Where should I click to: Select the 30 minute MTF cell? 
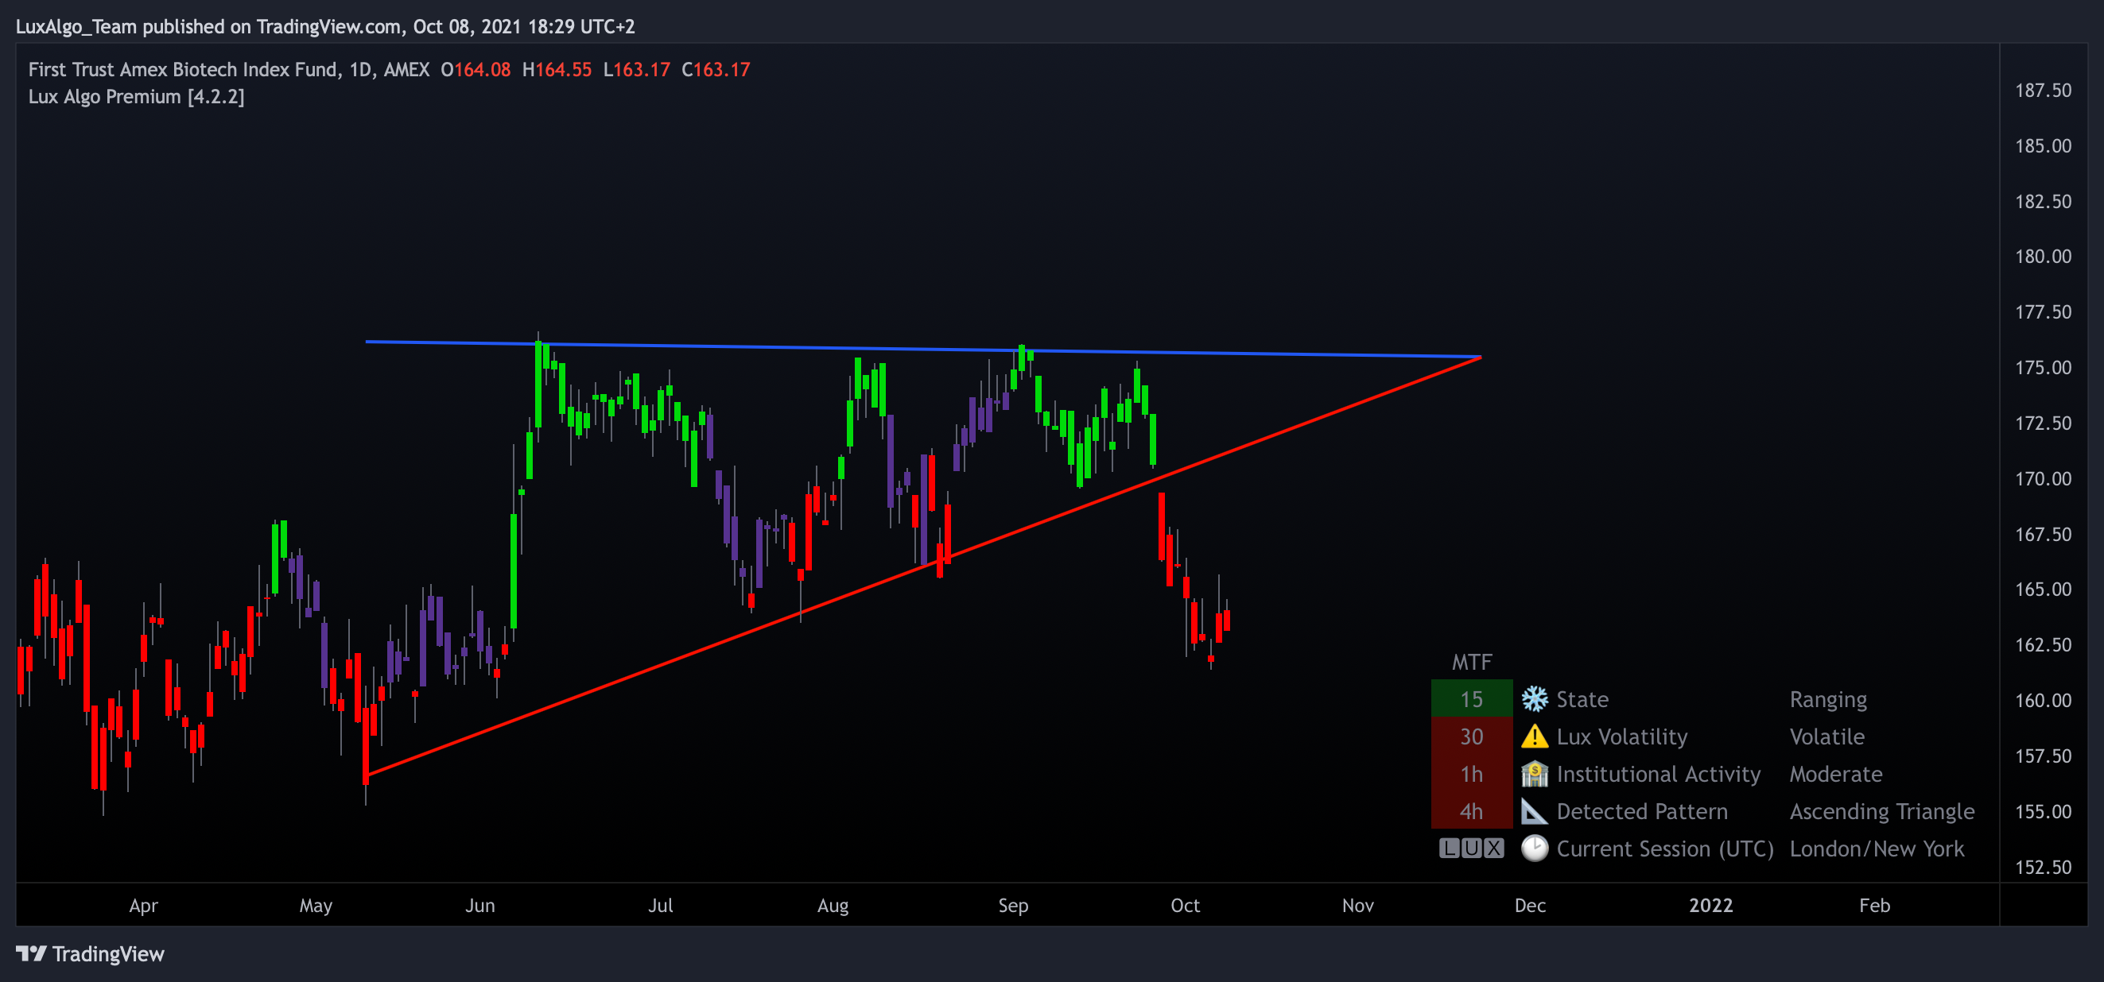click(1472, 736)
